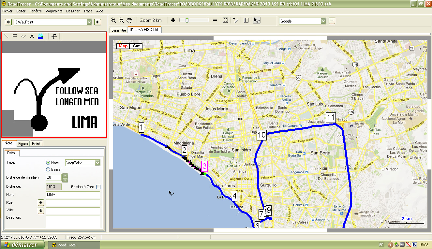This screenshot has height=249, width=432.
Task: Click Road Tracer in the taskbar
Action: click(x=74, y=245)
